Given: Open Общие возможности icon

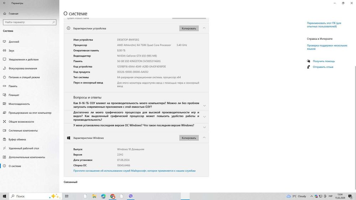Looking at the screenshot, I should pos(4,121).
